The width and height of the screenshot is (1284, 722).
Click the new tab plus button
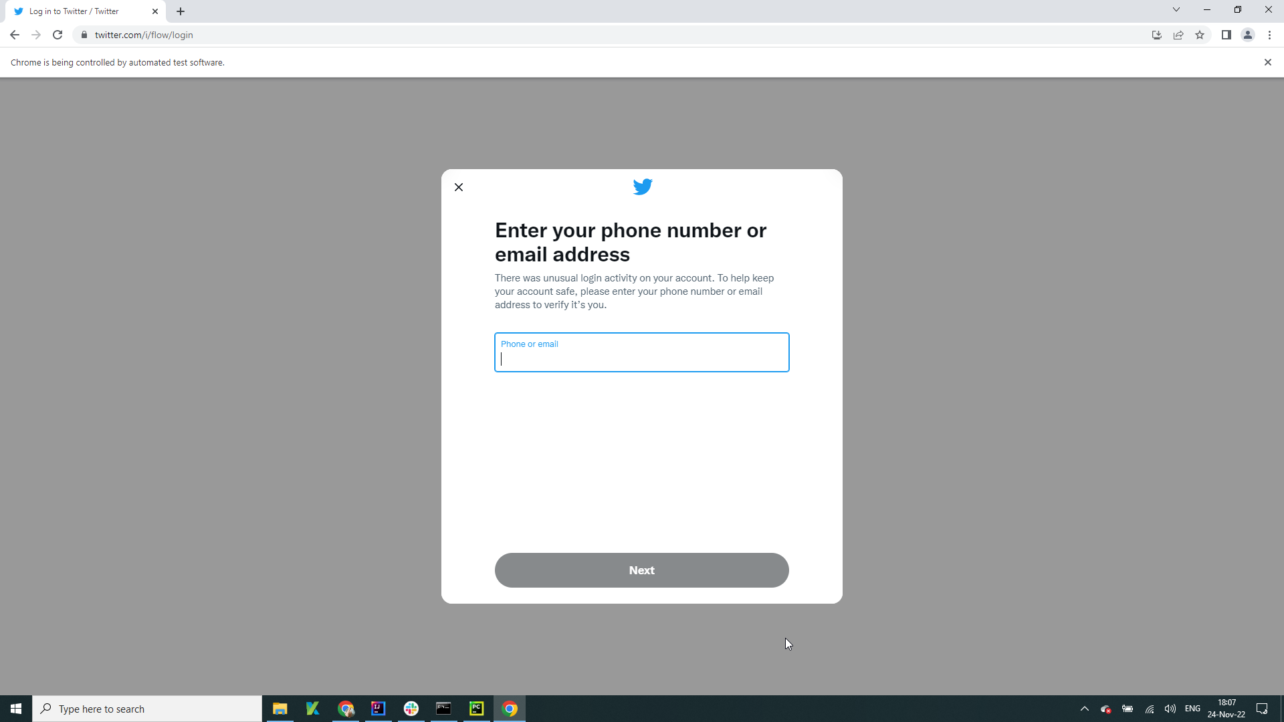pyautogui.click(x=181, y=11)
